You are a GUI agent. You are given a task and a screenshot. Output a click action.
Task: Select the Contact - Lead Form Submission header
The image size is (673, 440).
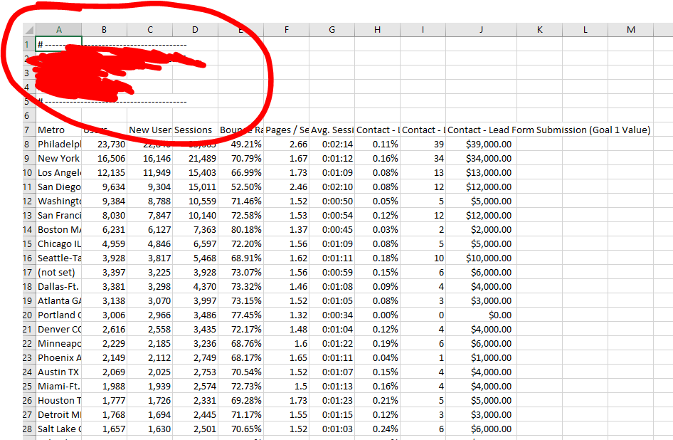481,130
